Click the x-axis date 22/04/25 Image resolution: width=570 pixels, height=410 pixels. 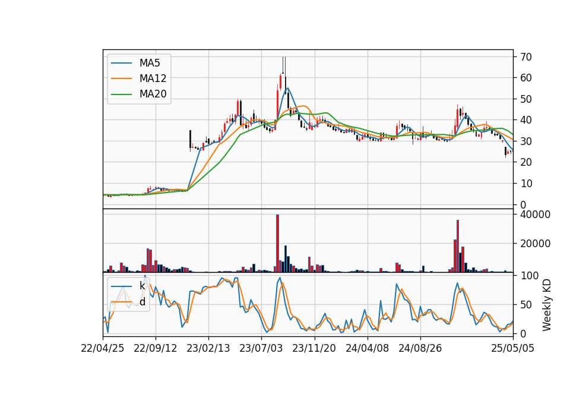tap(103, 348)
